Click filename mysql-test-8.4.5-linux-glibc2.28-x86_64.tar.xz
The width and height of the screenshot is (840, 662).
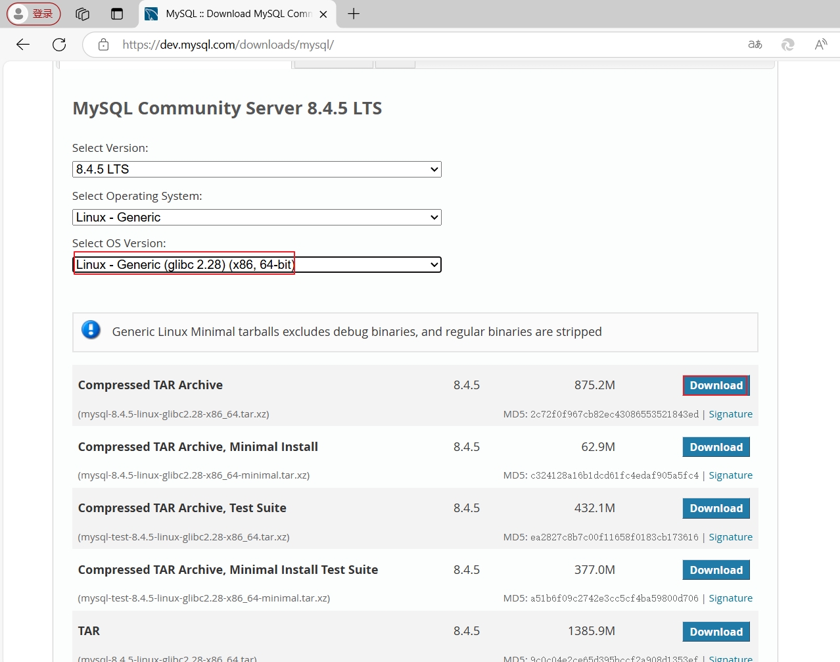pos(183,537)
